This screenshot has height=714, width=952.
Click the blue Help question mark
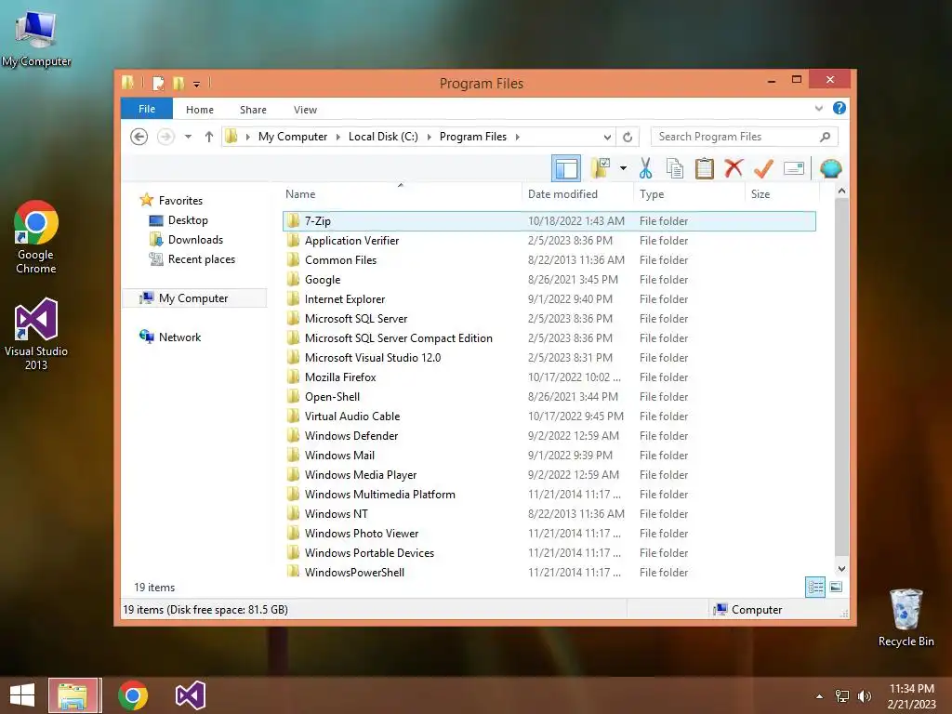pyautogui.click(x=840, y=108)
